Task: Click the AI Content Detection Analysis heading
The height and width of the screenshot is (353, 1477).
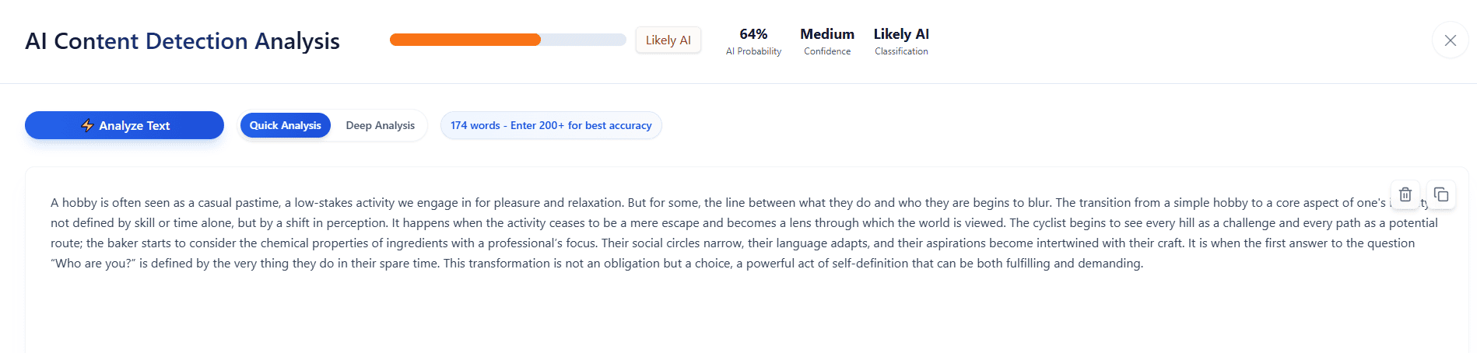Action: 182,40
